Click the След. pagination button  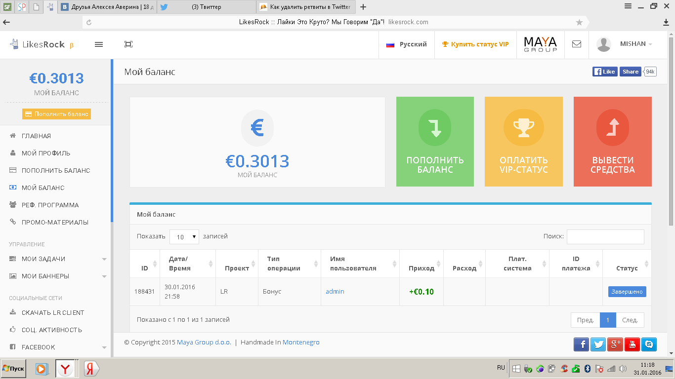(x=630, y=320)
